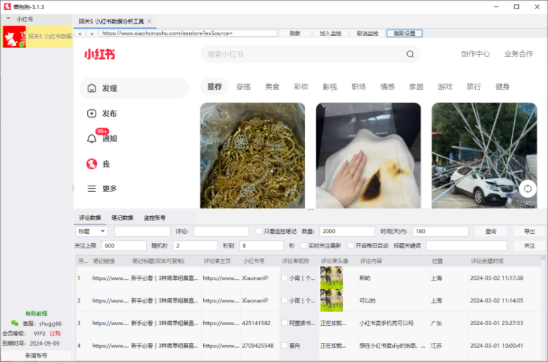This screenshot has height=362, width=548.
Task: Click the 发布 (Publish) plus icon
Action: pyautogui.click(x=91, y=113)
